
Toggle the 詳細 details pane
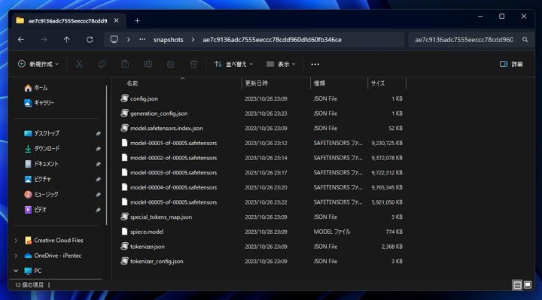point(511,64)
